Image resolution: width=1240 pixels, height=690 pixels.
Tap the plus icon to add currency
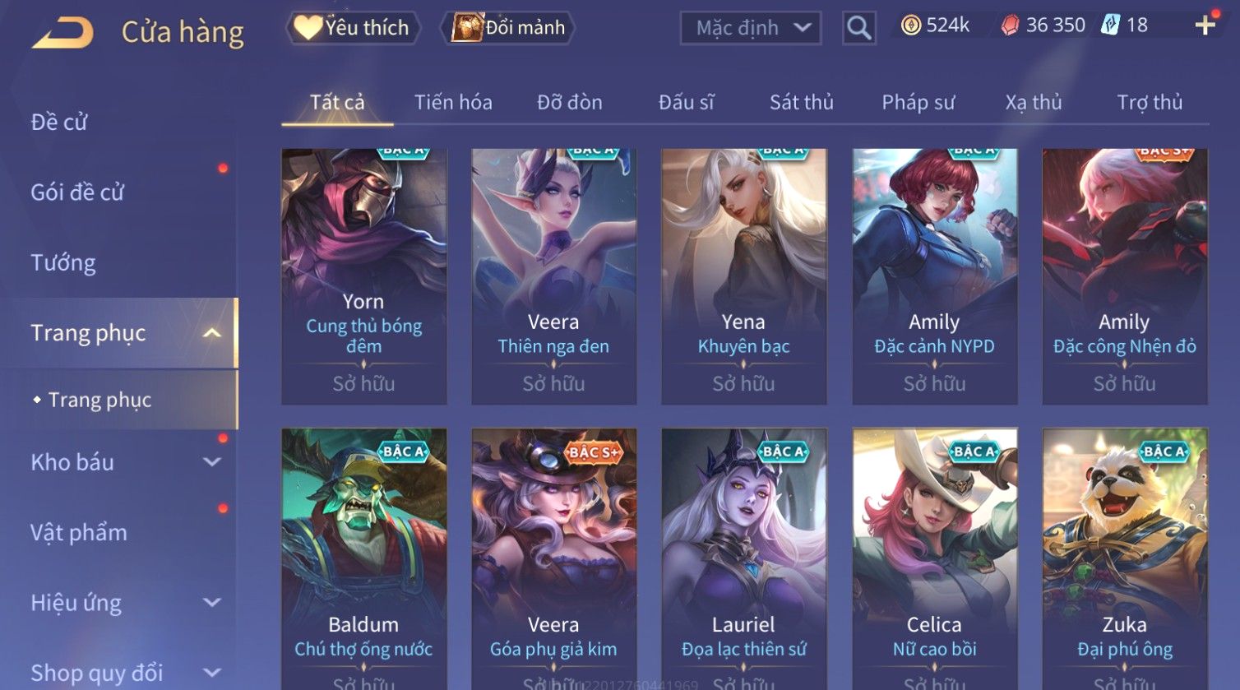(x=1205, y=25)
